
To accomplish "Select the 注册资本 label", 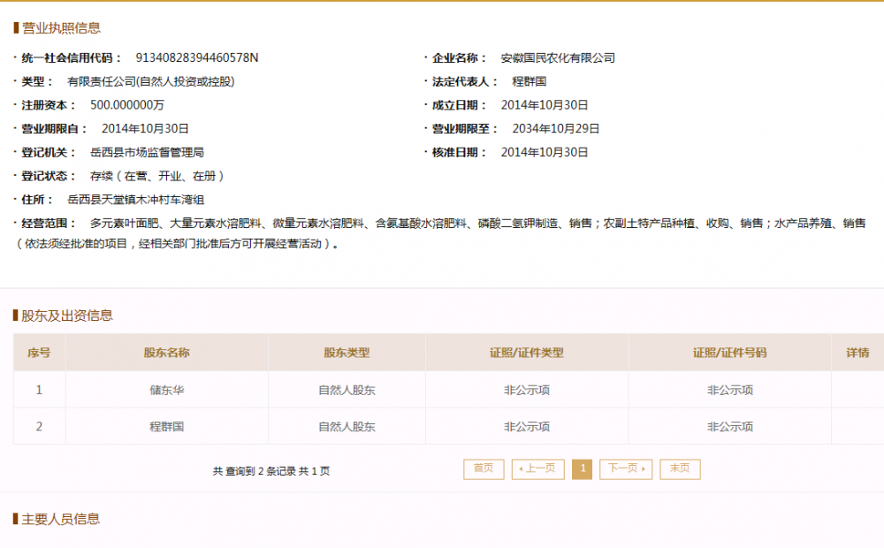I will 49,105.
